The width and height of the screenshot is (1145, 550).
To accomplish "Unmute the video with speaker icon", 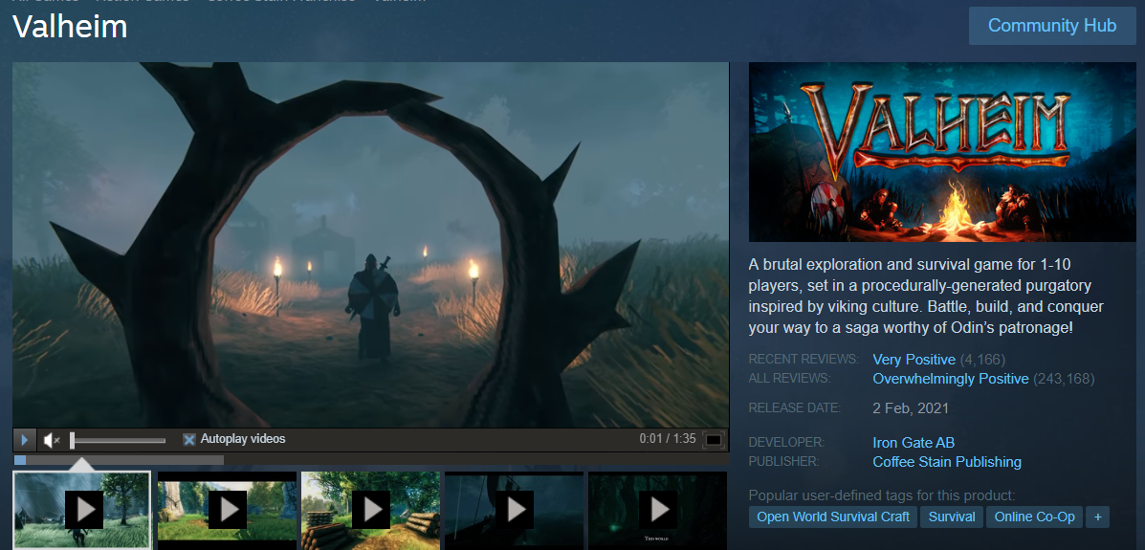I will tap(51, 440).
